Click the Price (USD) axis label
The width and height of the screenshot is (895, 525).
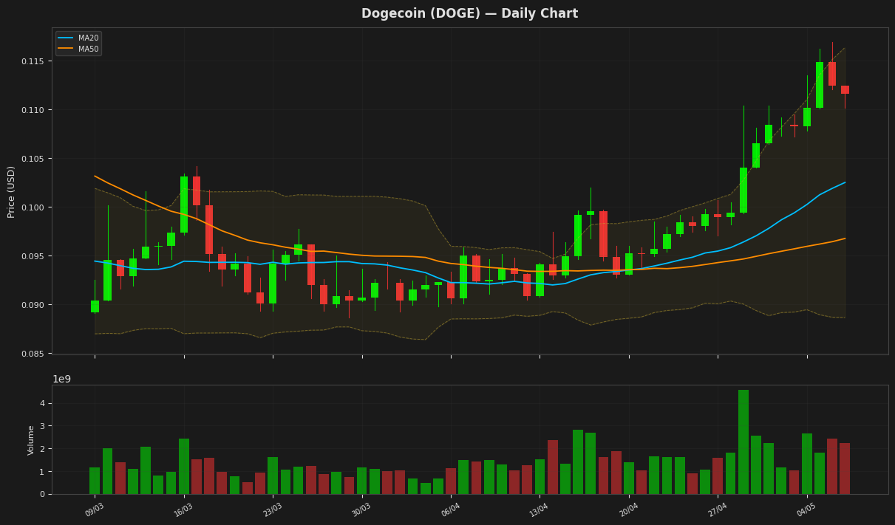(x=11, y=191)
